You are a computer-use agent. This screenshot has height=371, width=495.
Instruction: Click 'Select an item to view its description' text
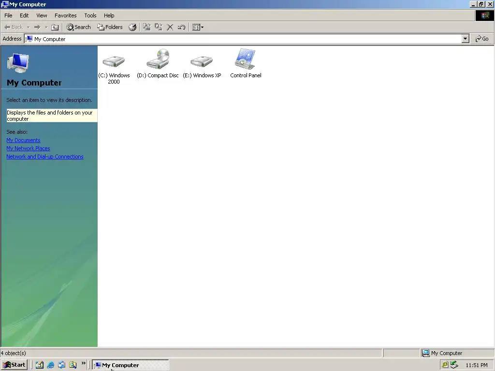(x=49, y=100)
